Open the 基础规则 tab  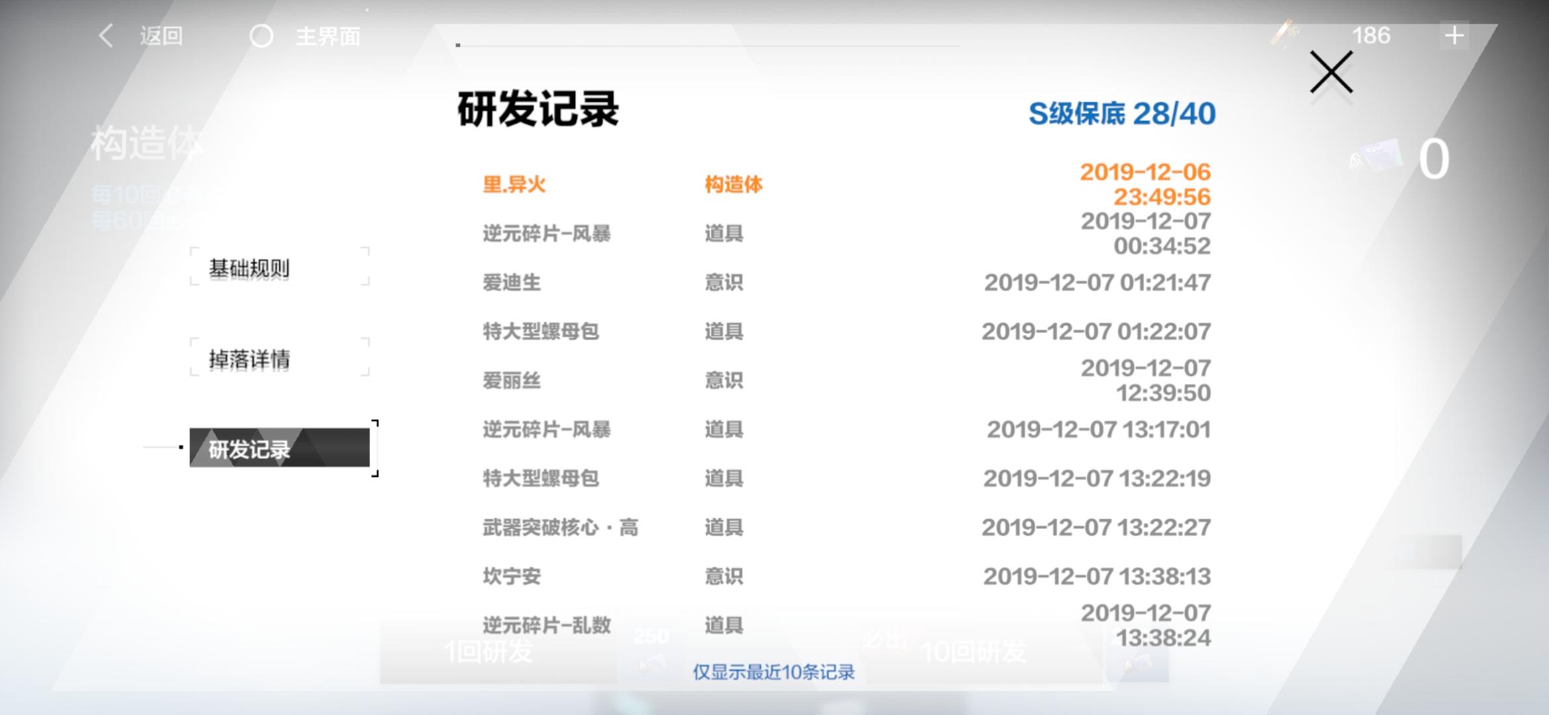click(279, 267)
